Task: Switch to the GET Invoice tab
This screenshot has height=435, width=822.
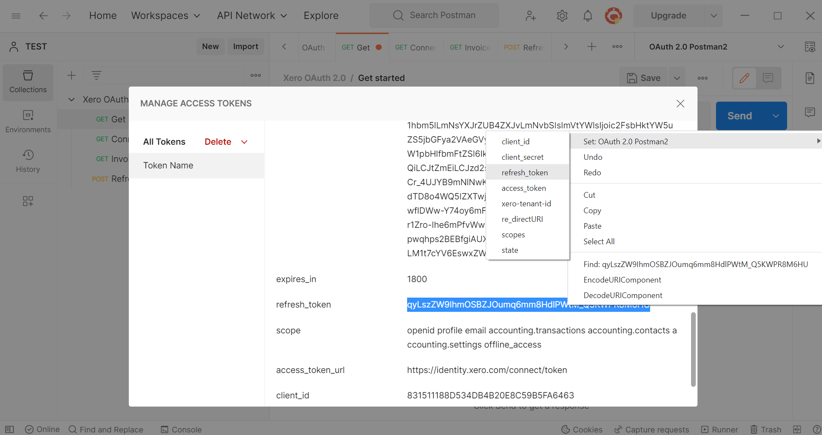Action: click(470, 47)
